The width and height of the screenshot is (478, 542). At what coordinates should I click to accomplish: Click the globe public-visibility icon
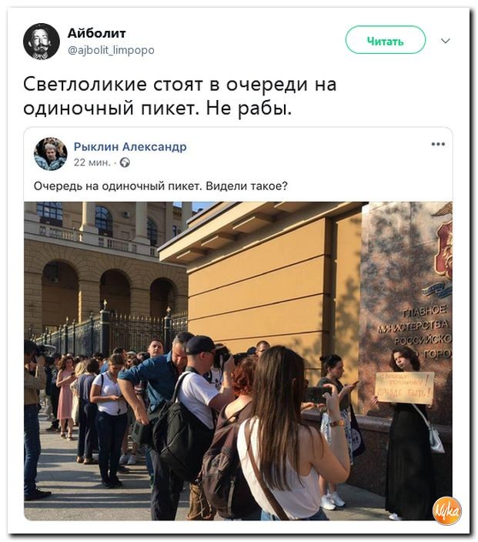(x=125, y=162)
